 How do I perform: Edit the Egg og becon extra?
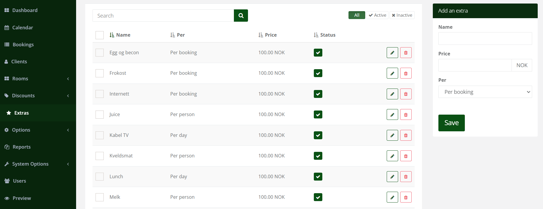392,53
